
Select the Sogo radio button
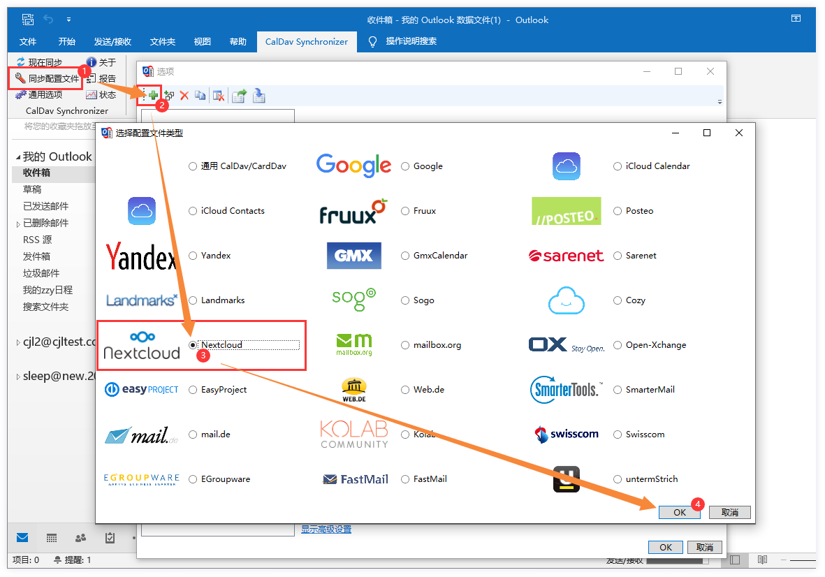[405, 300]
